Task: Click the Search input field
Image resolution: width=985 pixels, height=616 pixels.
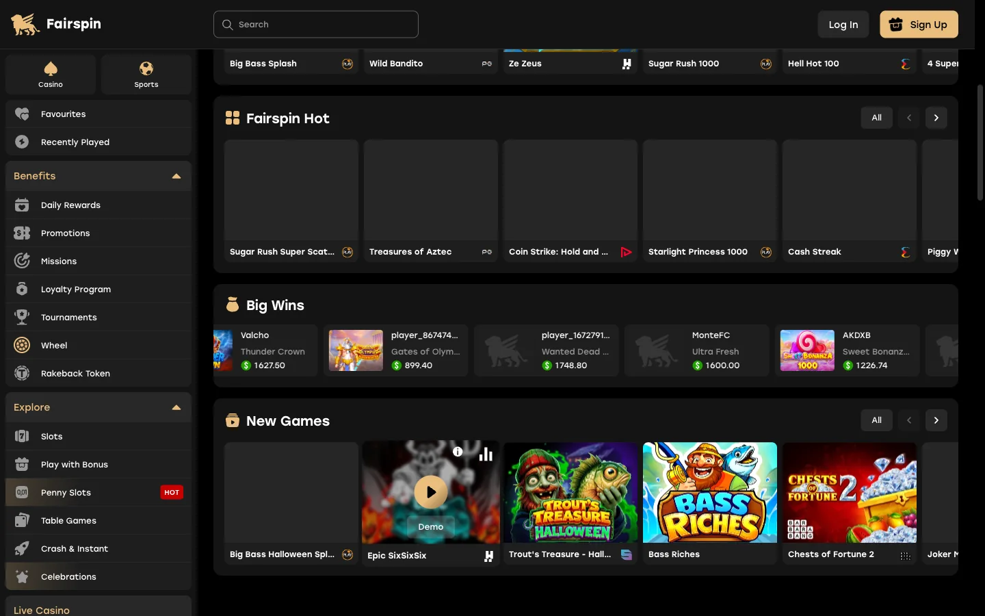Action: pos(316,25)
